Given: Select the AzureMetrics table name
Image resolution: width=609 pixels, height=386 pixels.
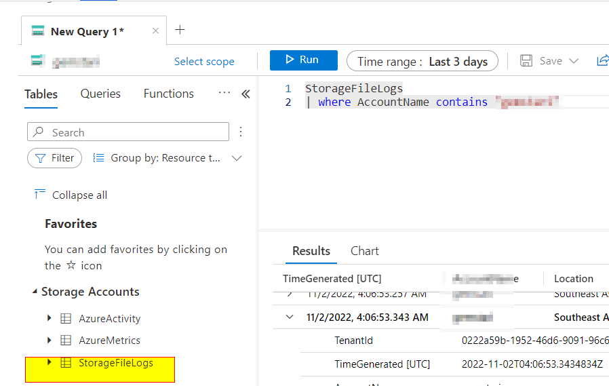Looking at the screenshot, I should [x=110, y=340].
